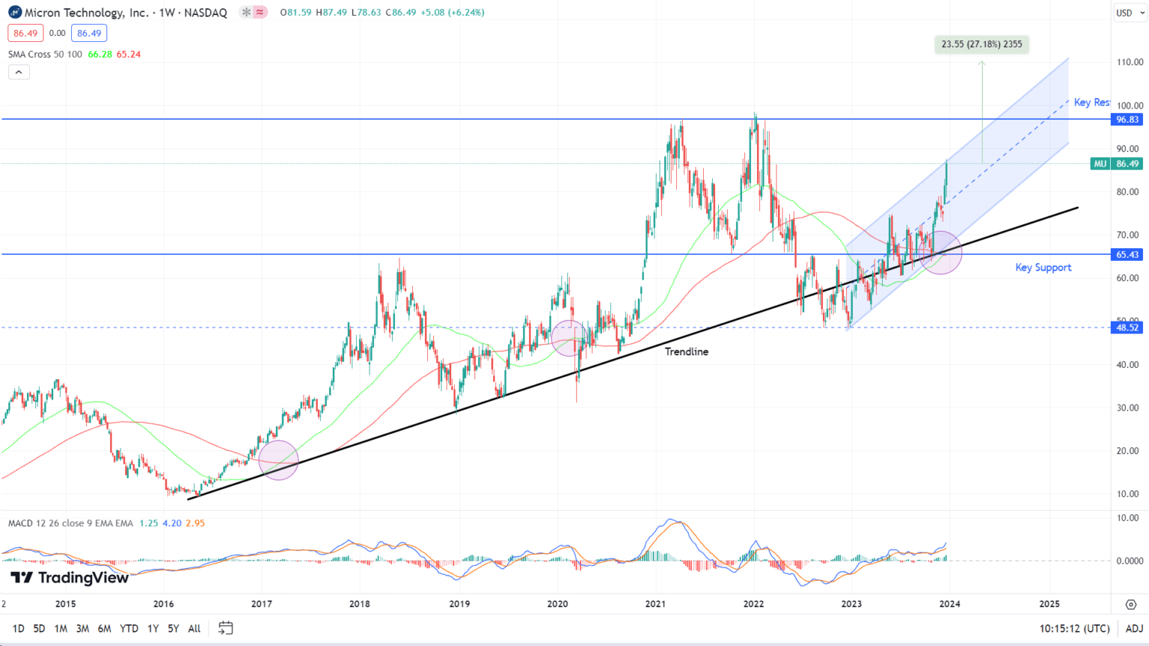The width and height of the screenshot is (1149, 646).
Task: Click the Trendline text annotation
Action: pos(687,351)
